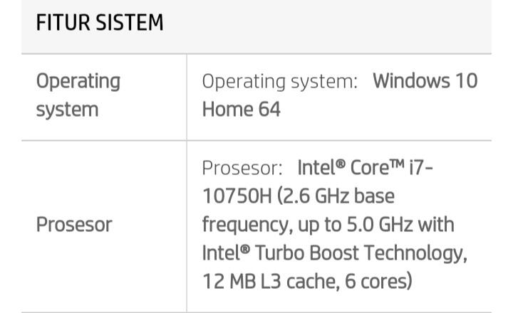Click the word 'Technology,'
Screen dimensions: 513x313
(x=415, y=254)
